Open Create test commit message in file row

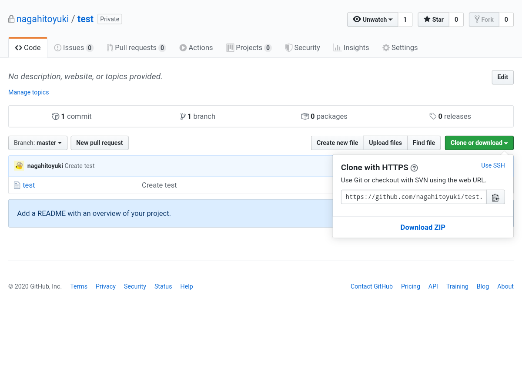point(159,185)
